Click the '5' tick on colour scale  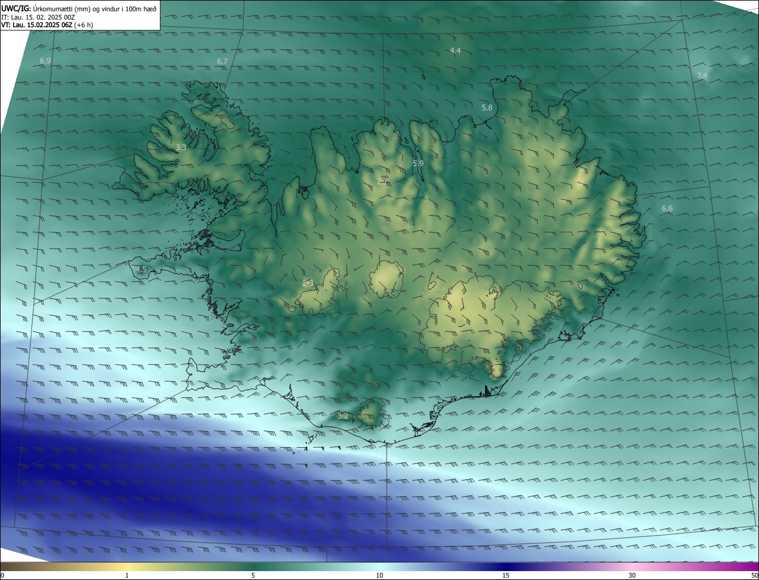point(253,575)
